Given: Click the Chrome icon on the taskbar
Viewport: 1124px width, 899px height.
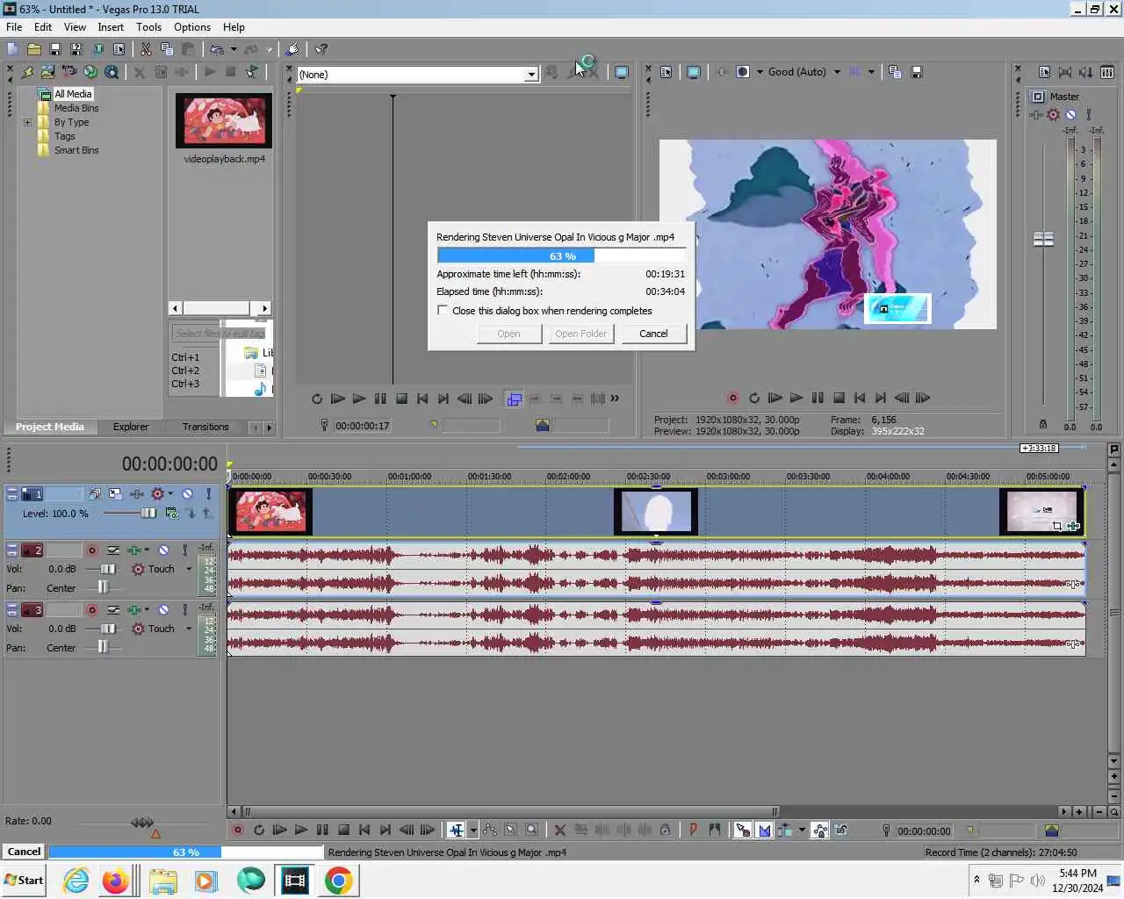Looking at the screenshot, I should point(338,881).
